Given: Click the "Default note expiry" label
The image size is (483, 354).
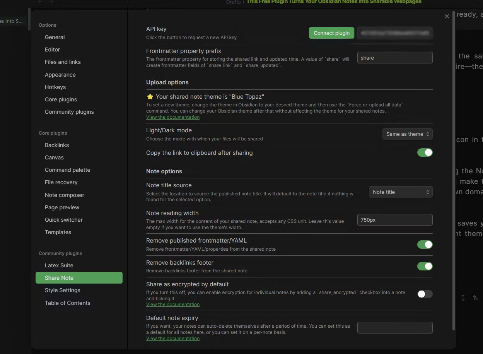Looking at the screenshot, I should pyautogui.click(x=172, y=318).
